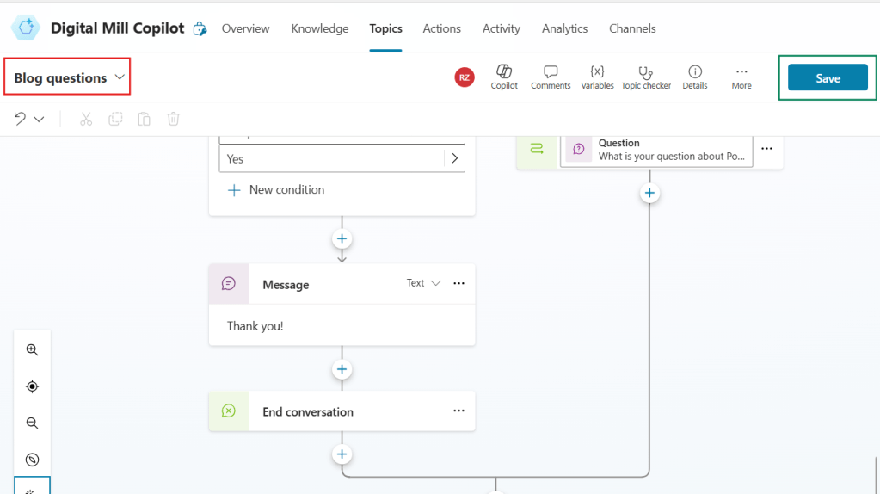Image resolution: width=880 pixels, height=494 pixels.
Task: Add node below End conversation
Action: (342, 454)
